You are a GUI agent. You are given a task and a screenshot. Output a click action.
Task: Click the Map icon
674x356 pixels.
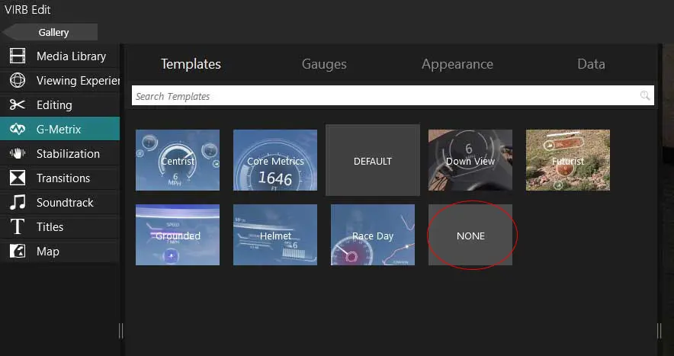[18, 251]
